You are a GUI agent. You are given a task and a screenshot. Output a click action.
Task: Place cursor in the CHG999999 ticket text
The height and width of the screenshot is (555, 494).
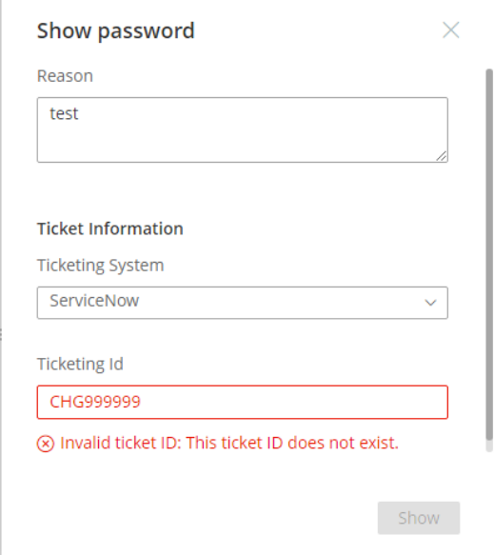point(95,402)
